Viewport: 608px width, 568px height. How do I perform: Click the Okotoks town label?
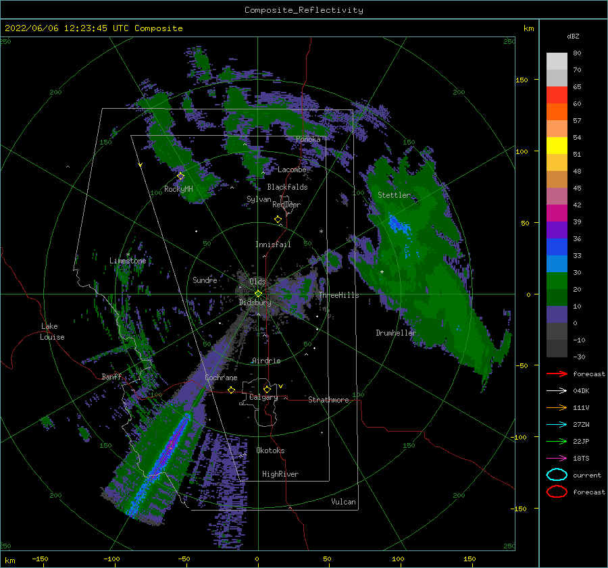(x=270, y=450)
